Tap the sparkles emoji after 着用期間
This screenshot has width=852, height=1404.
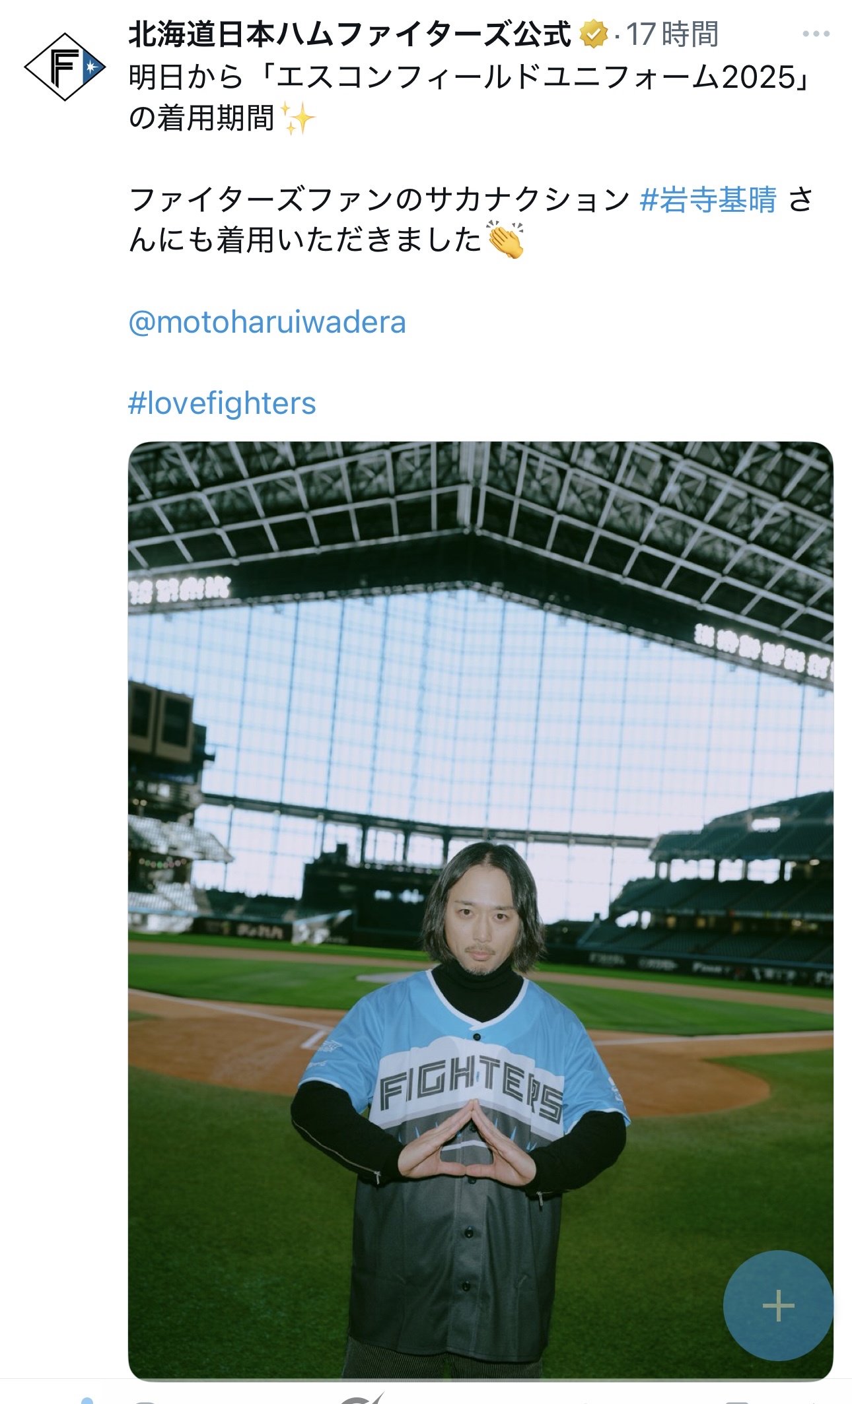tap(298, 119)
